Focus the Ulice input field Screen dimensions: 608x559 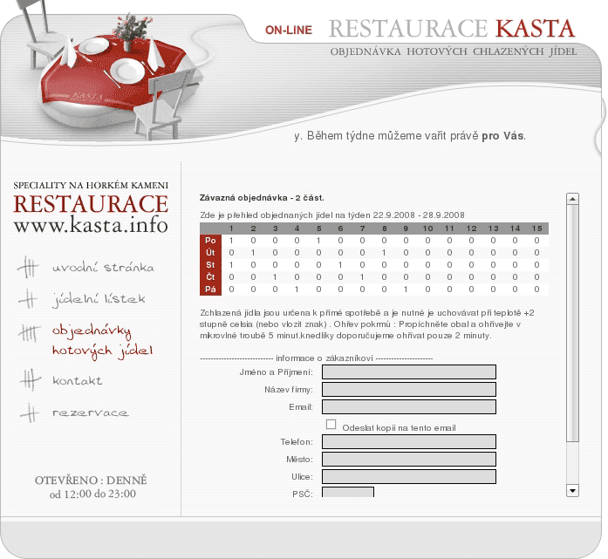pyautogui.click(x=409, y=476)
